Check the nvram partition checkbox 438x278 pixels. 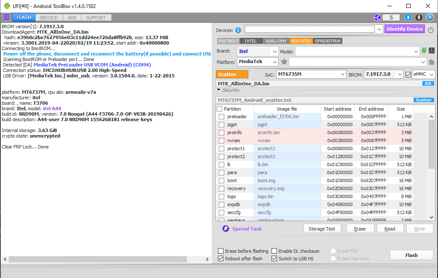tap(221, 140)
